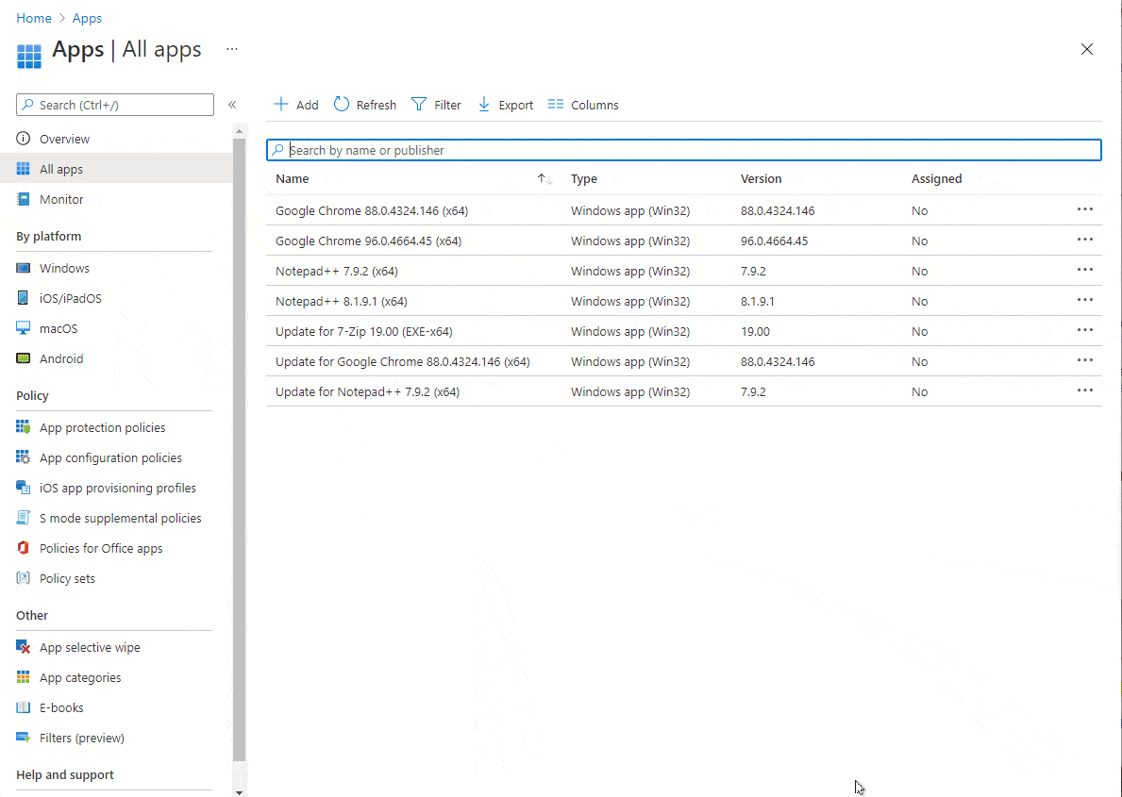This screenshot has width=1122, height=797.
Task: Export the apps list
Action: (x=505, y=105)
